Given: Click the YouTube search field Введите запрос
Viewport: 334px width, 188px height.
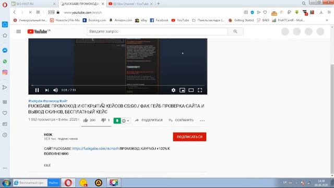Looking at the screenshot, I should pyautogui.click(x=157, y=31).
